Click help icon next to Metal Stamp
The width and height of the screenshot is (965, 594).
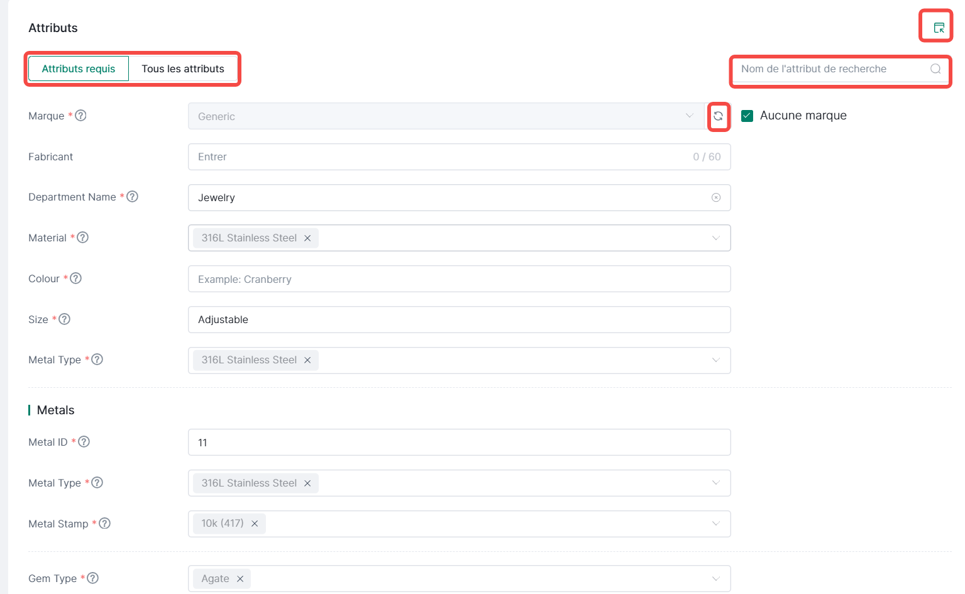104,524
